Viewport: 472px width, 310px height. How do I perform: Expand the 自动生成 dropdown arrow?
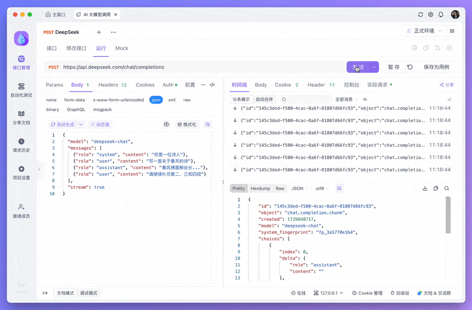tap(81, 124)
